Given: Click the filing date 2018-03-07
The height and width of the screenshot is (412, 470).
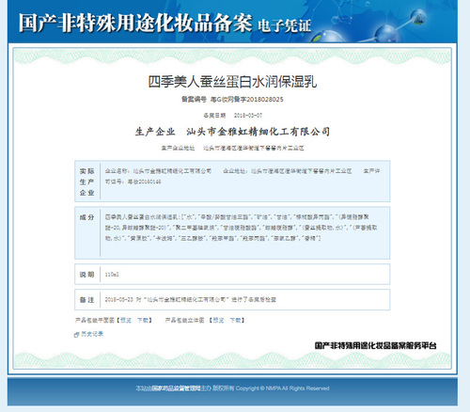Looking at the screenshot, I should tap(248, 116).
